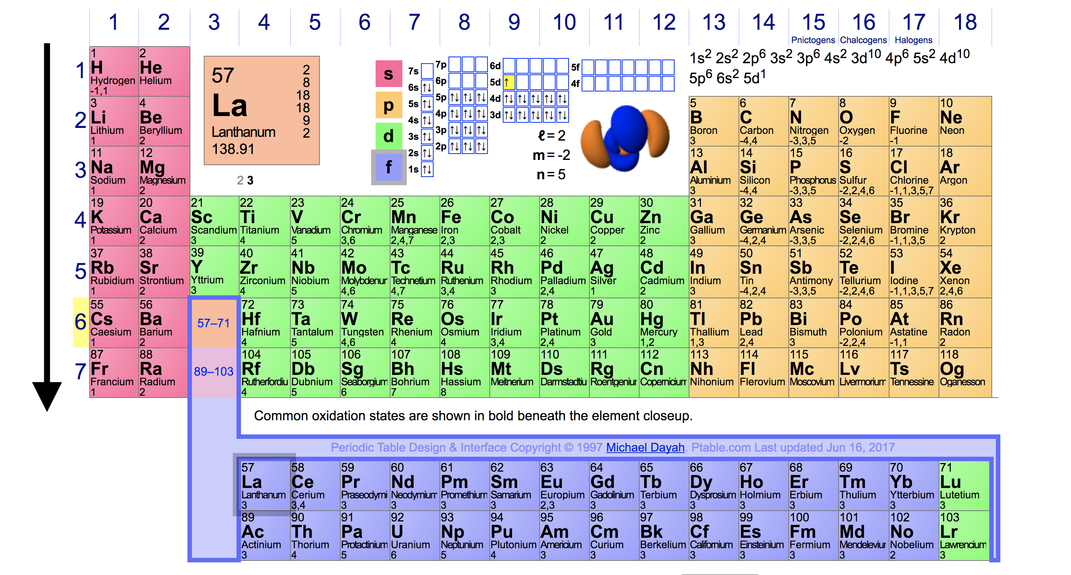Select the Neon element cell
The width and height of the screenshot is (1071, 575).
pyautogui.click(x=965, y=121)
